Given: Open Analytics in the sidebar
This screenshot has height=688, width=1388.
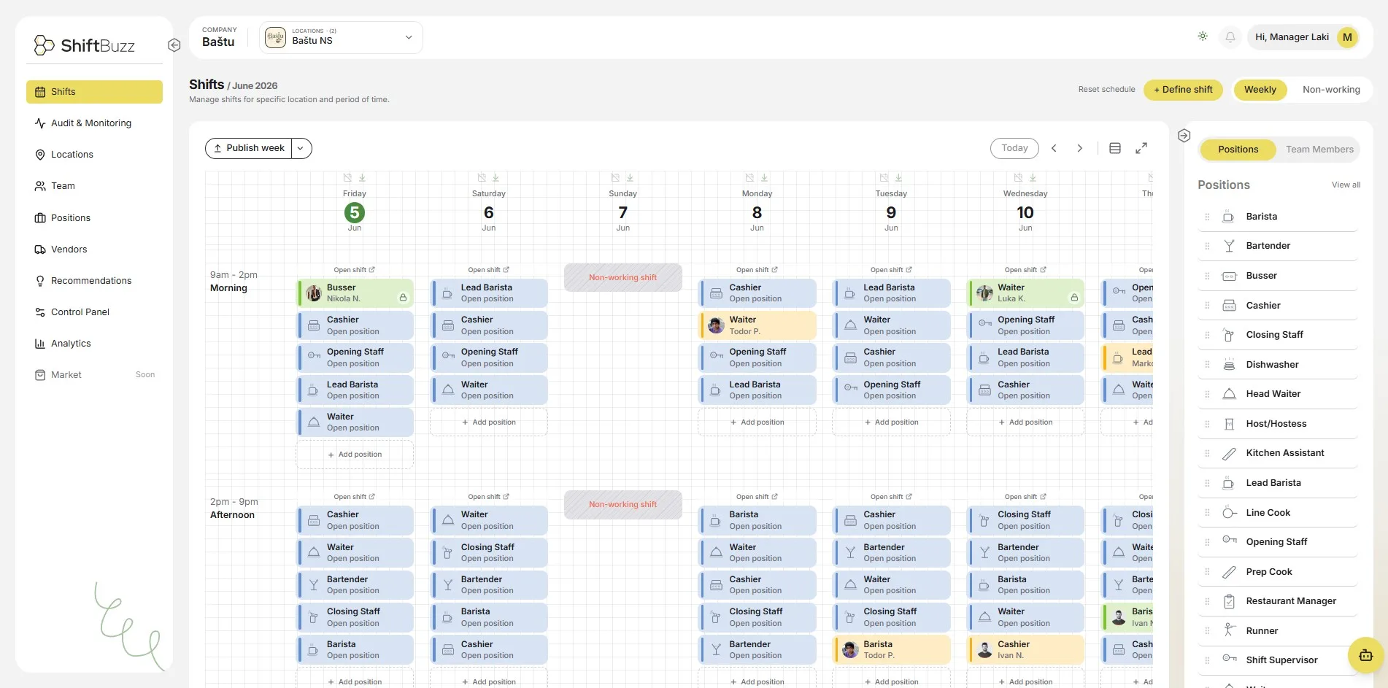Looking at the screenshot, I should tap(94, 344).
